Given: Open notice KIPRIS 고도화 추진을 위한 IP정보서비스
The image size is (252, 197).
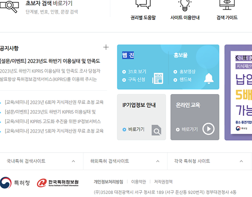Looking at the screenshot, I should coord(53,121).
